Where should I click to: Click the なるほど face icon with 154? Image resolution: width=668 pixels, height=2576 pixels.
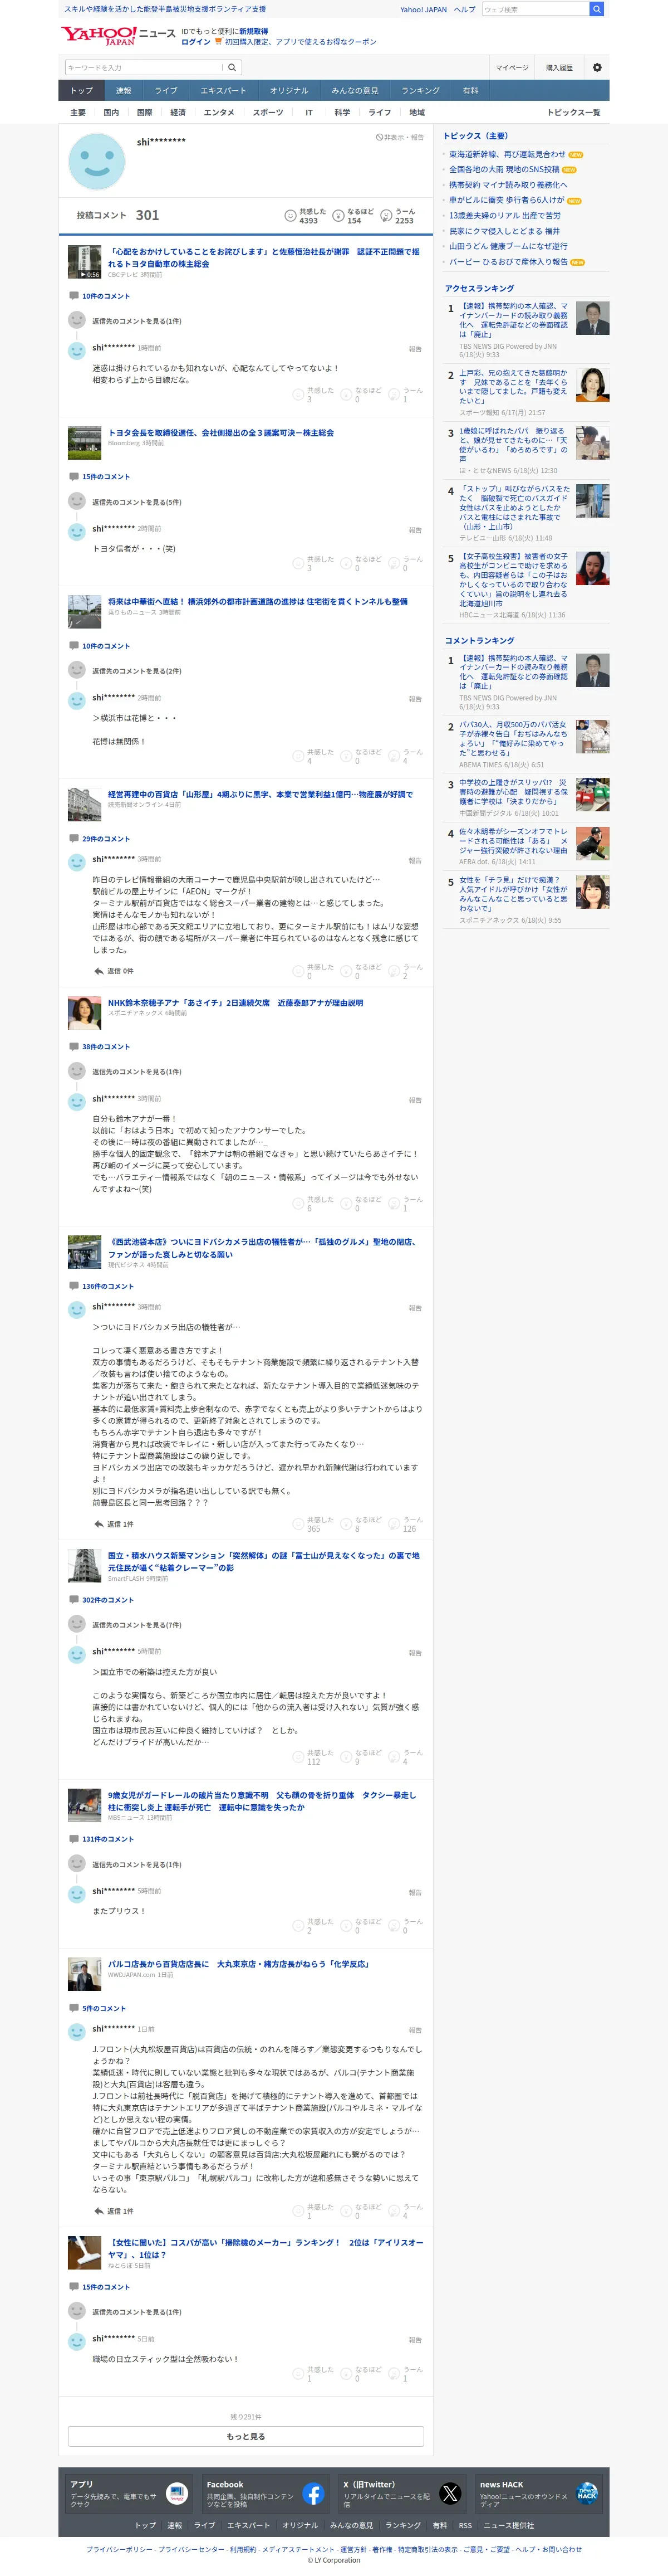338,215
